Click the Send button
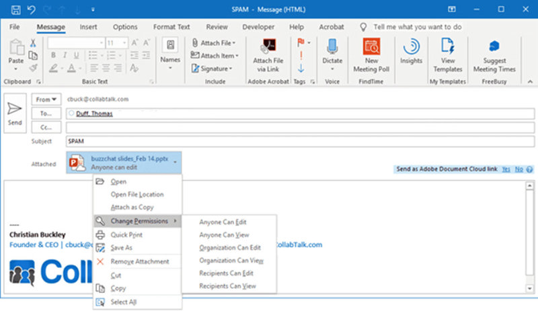Viewport: 538px width, 311px height. (x=15, y=113)
